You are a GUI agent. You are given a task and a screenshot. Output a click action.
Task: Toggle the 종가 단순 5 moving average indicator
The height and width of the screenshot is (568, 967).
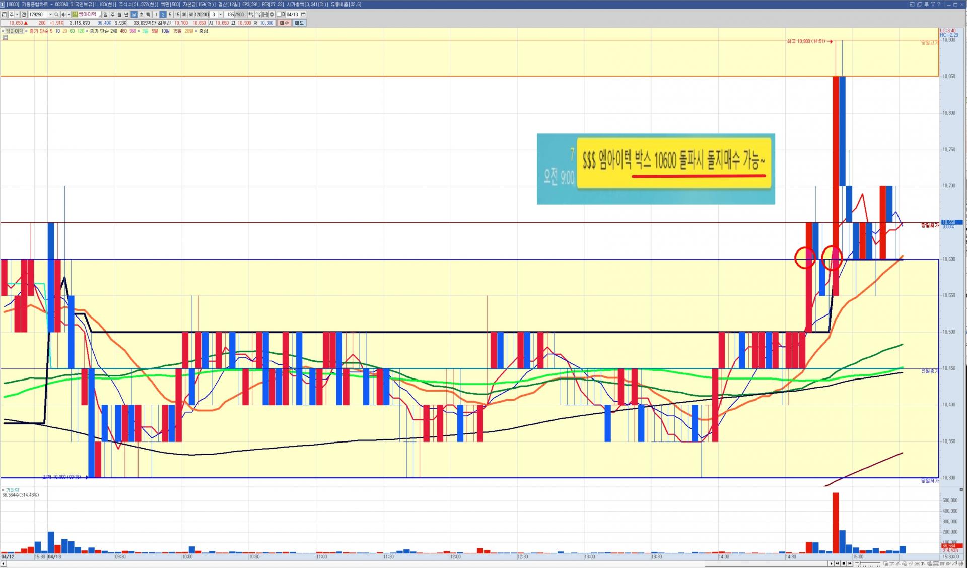[x=41, y=31]
